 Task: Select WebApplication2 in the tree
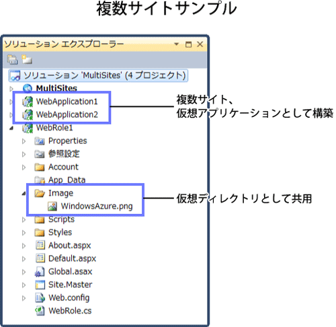pyautogui.click(x=67, y=114)
